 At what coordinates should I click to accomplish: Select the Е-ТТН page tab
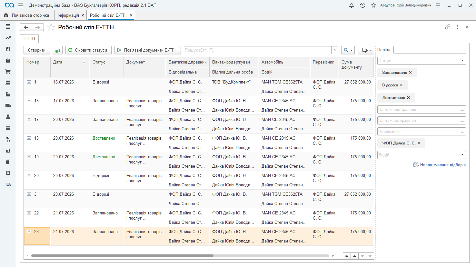pyautogui.click(x=29, y=38)
